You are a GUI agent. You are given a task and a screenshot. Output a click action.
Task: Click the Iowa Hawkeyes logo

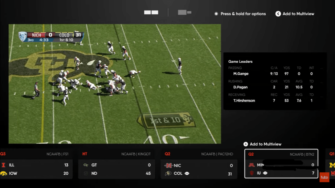point(4,173)
